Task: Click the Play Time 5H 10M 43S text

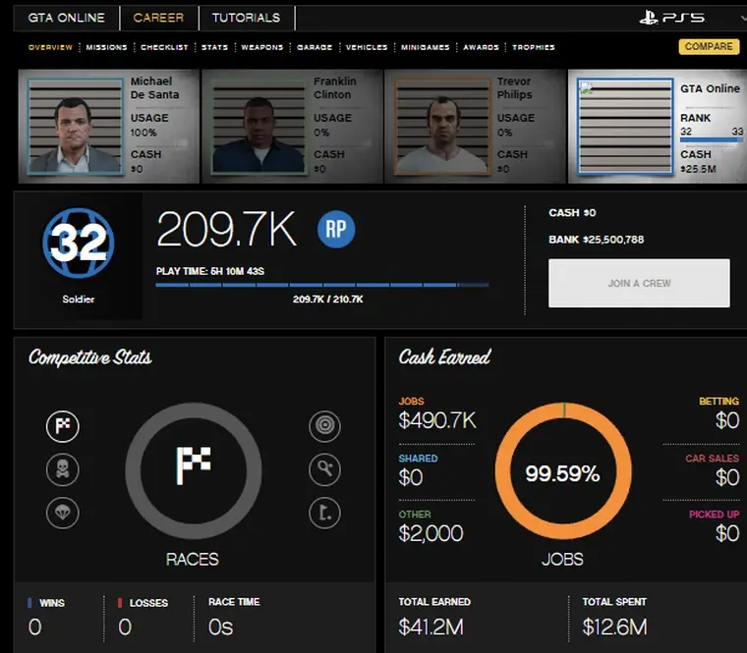Action: pyautogui.click(x=210, y=271)
